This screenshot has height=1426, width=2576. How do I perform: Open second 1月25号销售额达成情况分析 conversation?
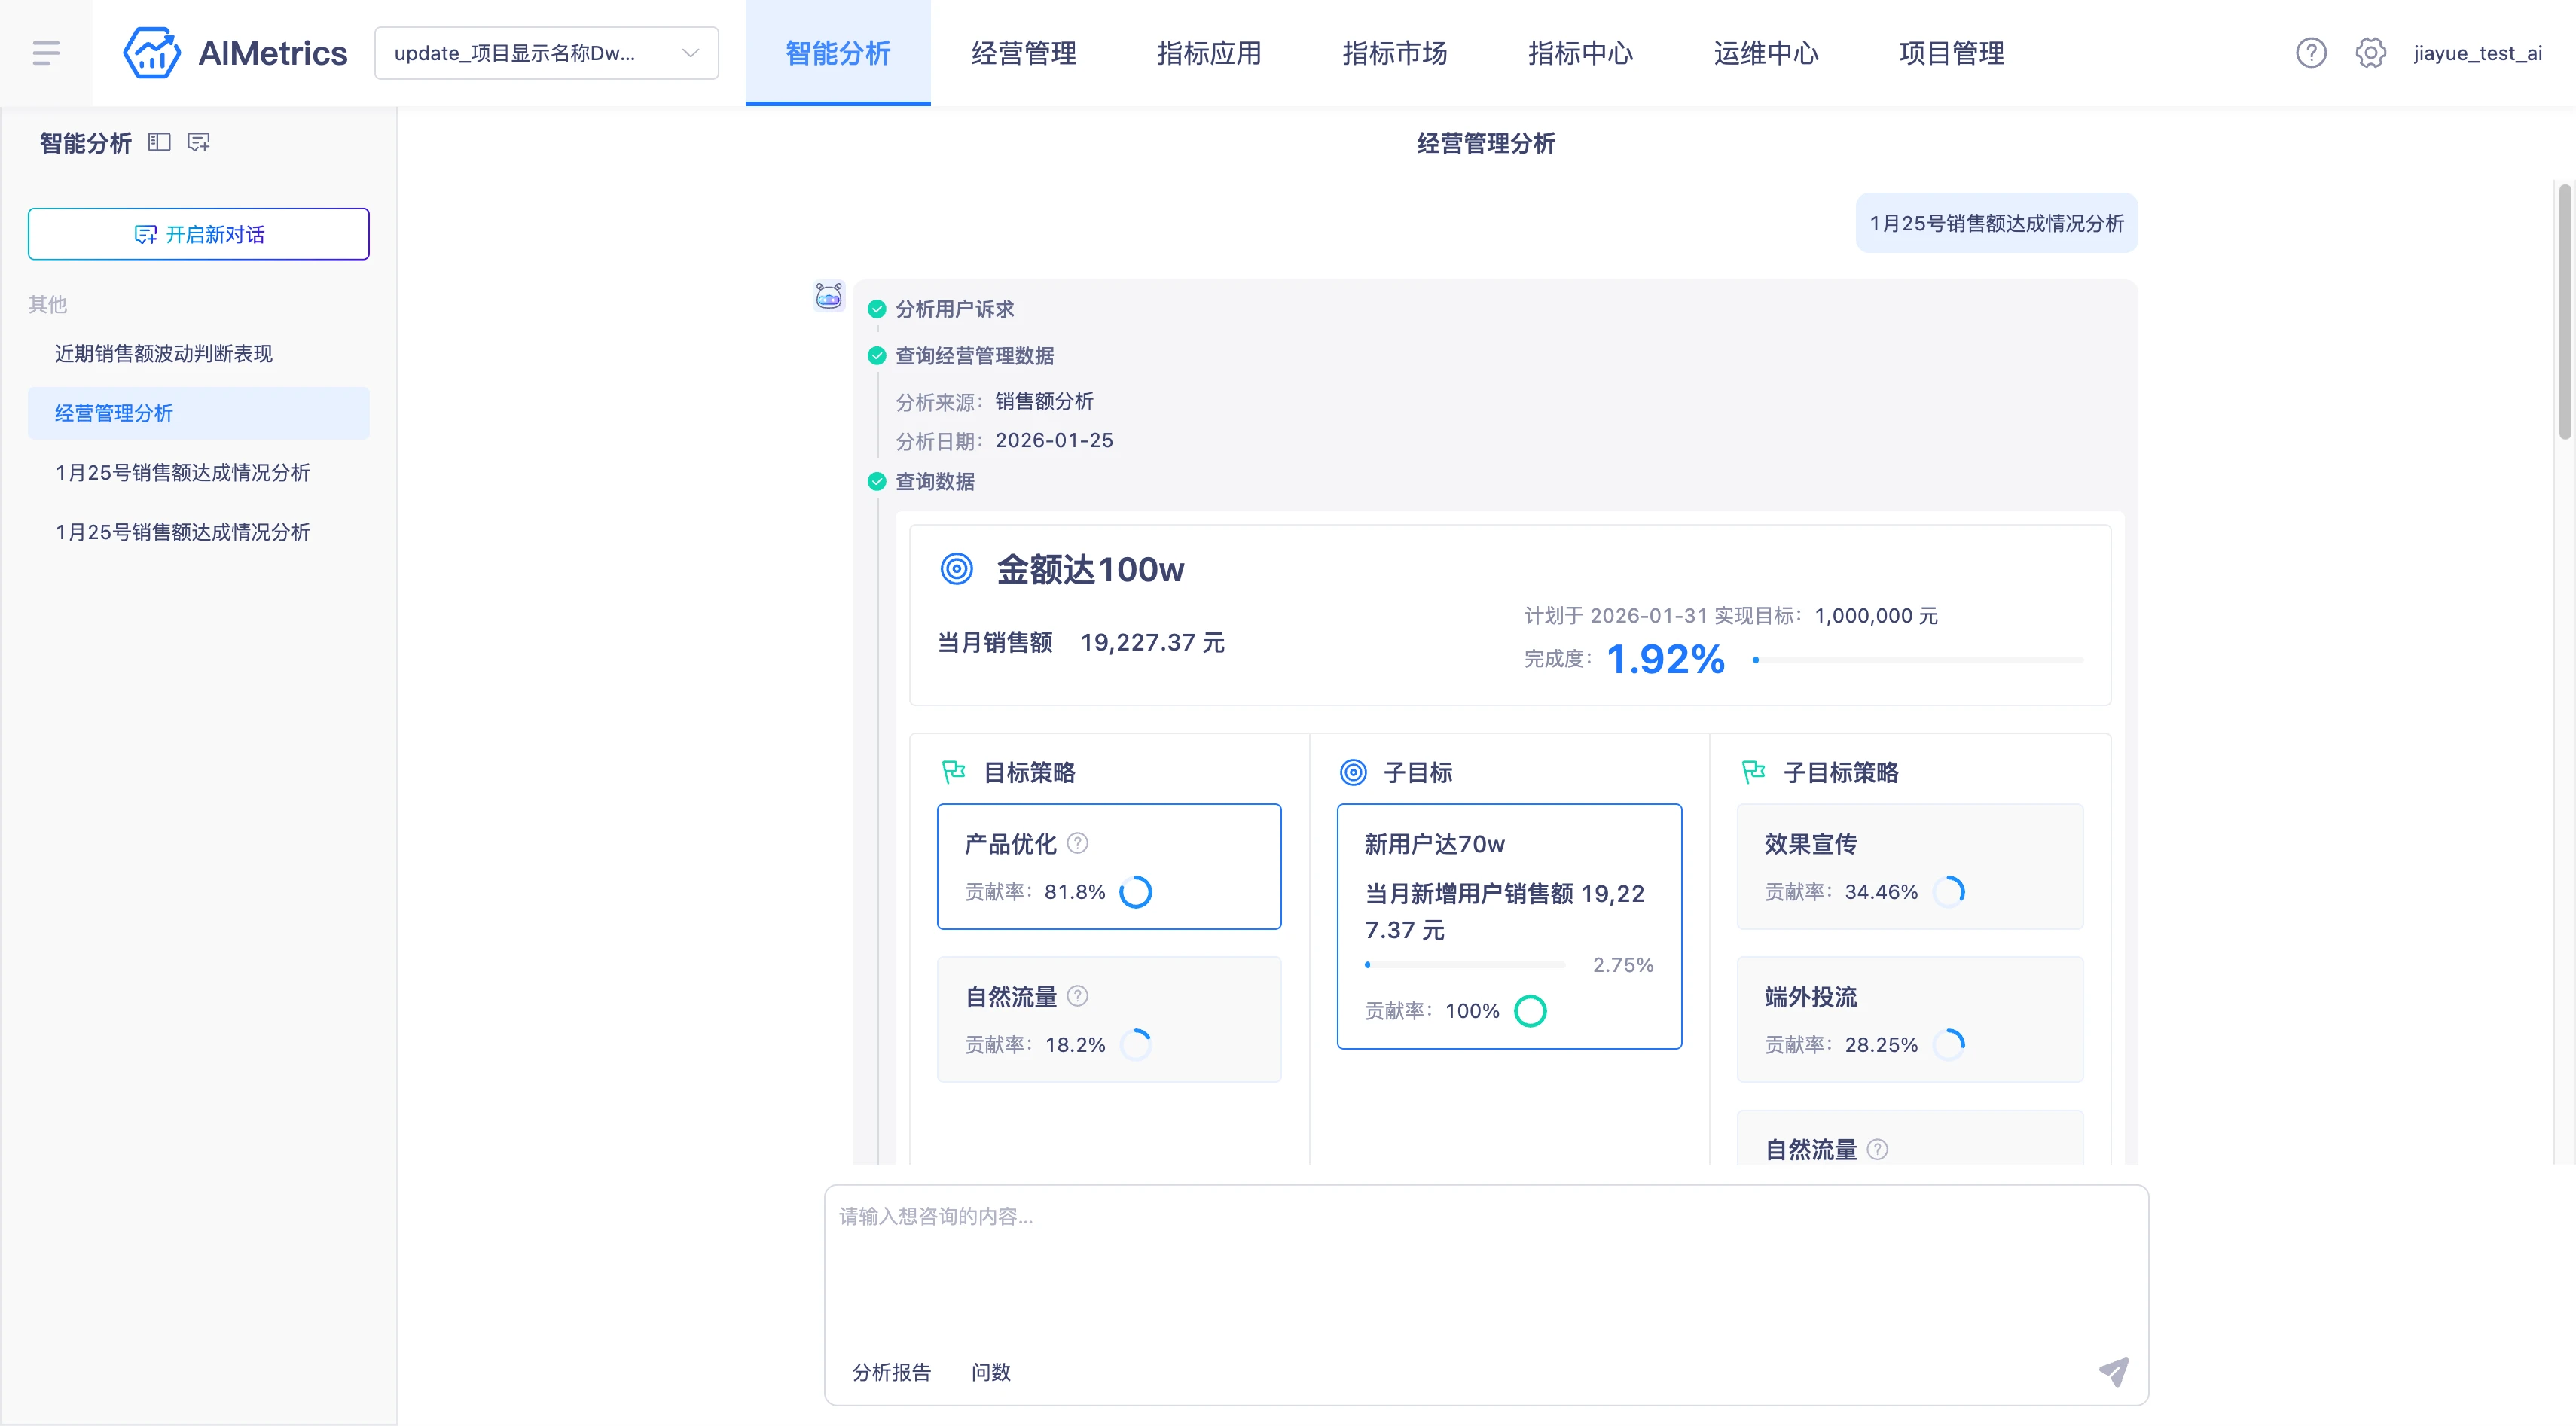pyautogui.click(x=198, y=532)
